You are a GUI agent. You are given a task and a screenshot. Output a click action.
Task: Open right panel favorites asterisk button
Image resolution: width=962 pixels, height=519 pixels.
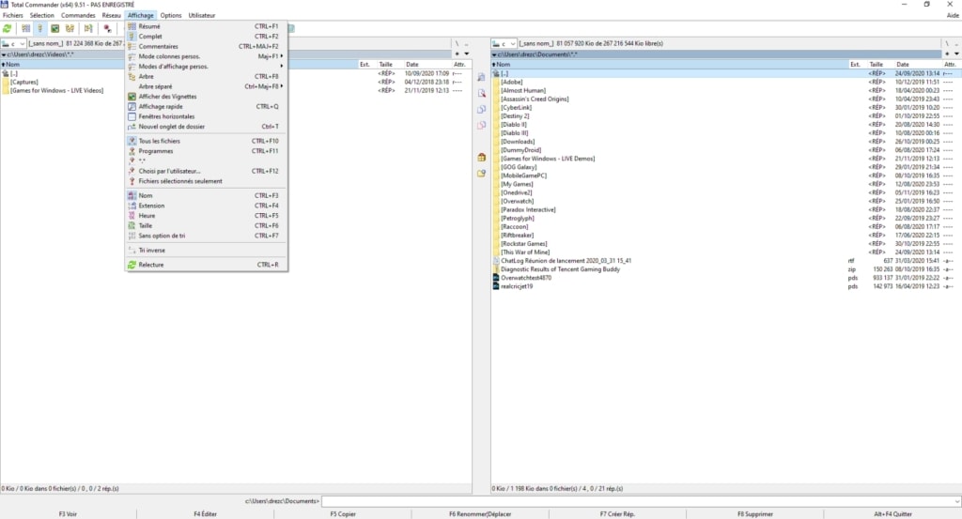(947, 53)
